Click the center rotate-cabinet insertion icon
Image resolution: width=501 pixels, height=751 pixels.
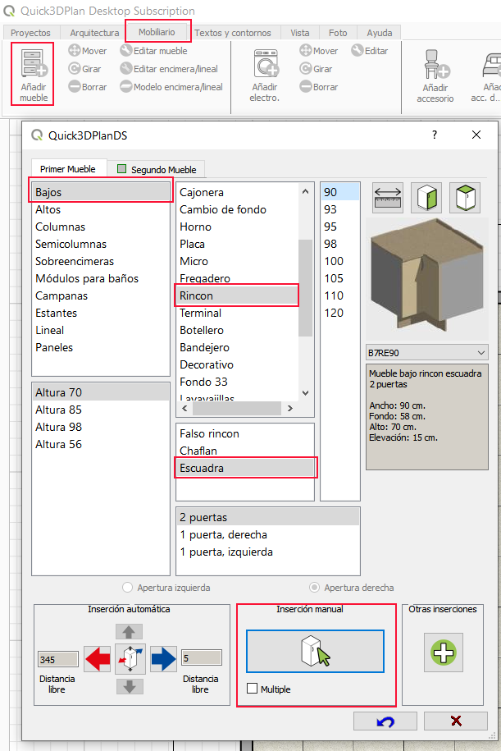(130, 658)
